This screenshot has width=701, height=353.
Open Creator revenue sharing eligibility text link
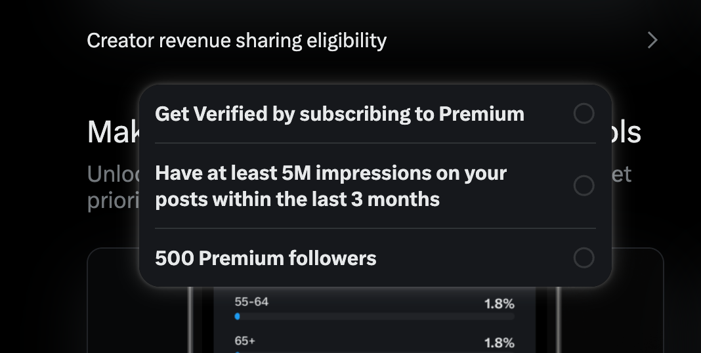[236, 41]
